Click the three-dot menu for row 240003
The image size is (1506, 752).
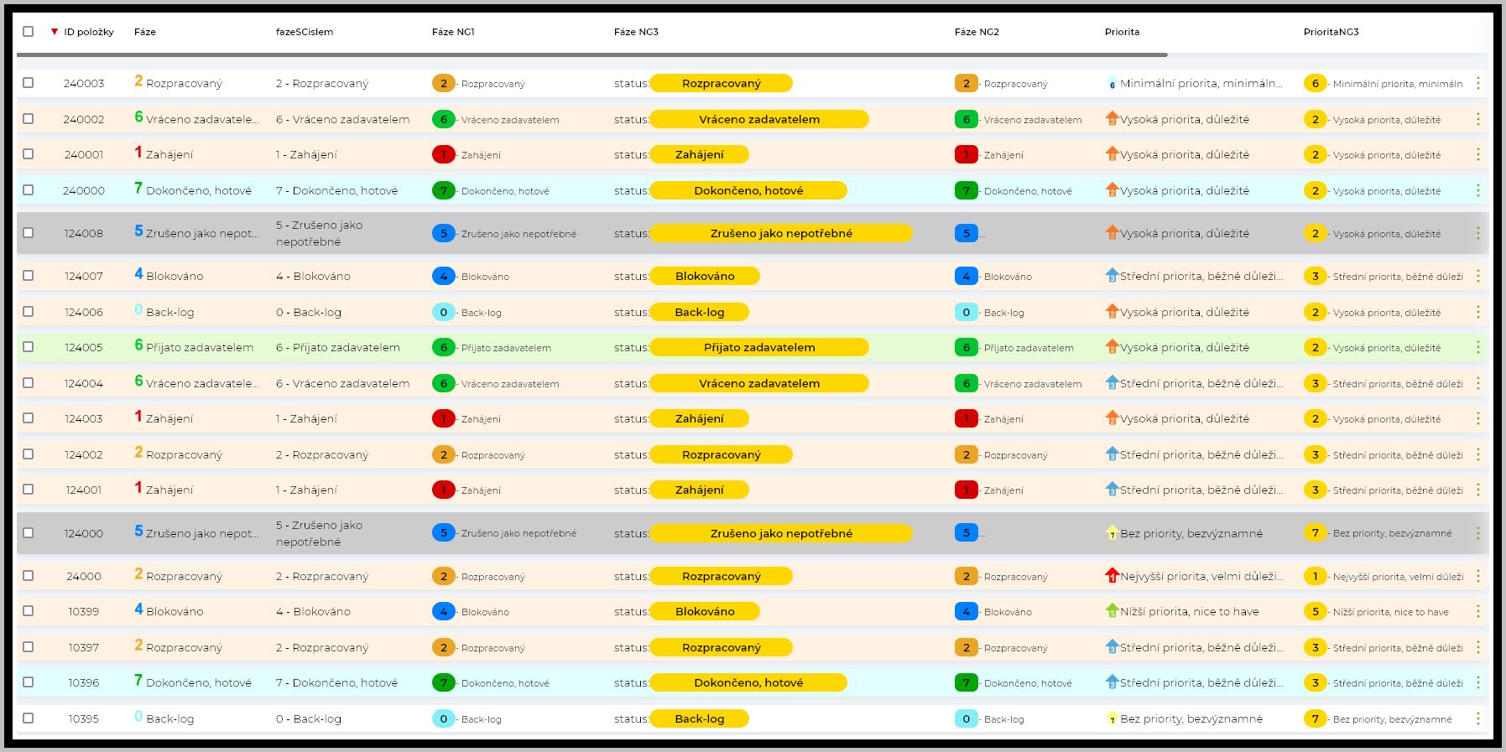(x=1477, y=83)
